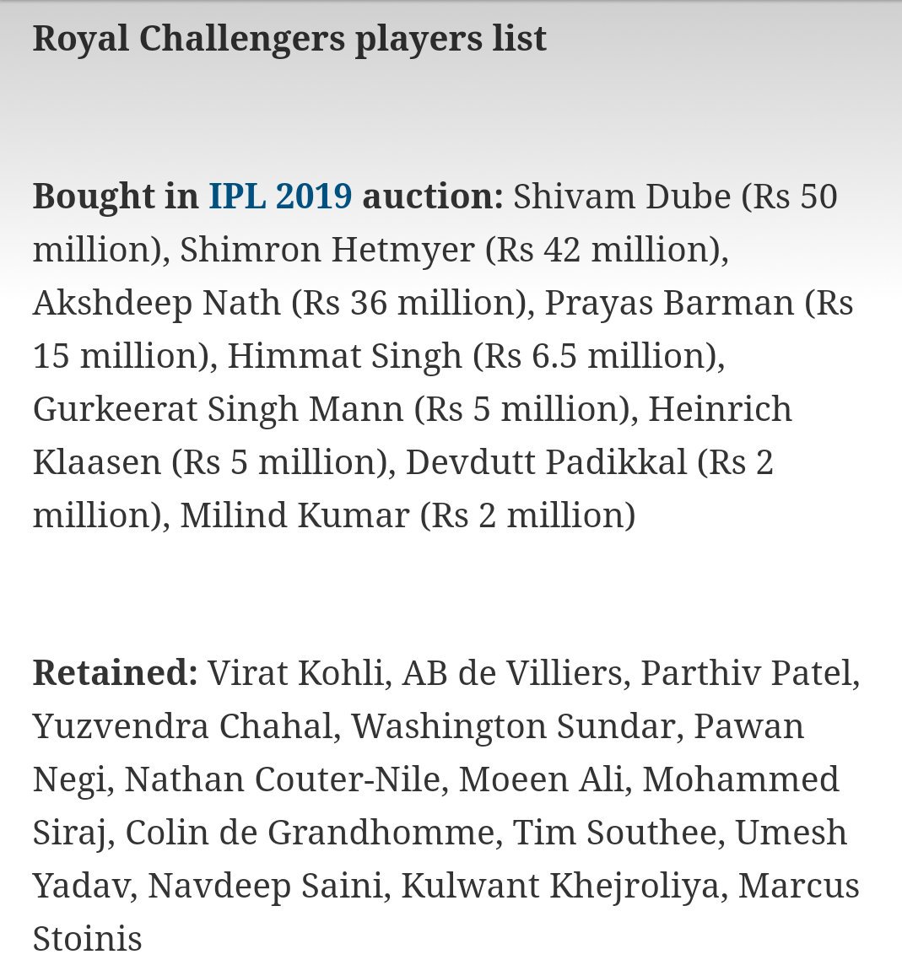902x976 pixels.
Task: Click on the name Shimron Hetmyer
Action: pos(327,250)
